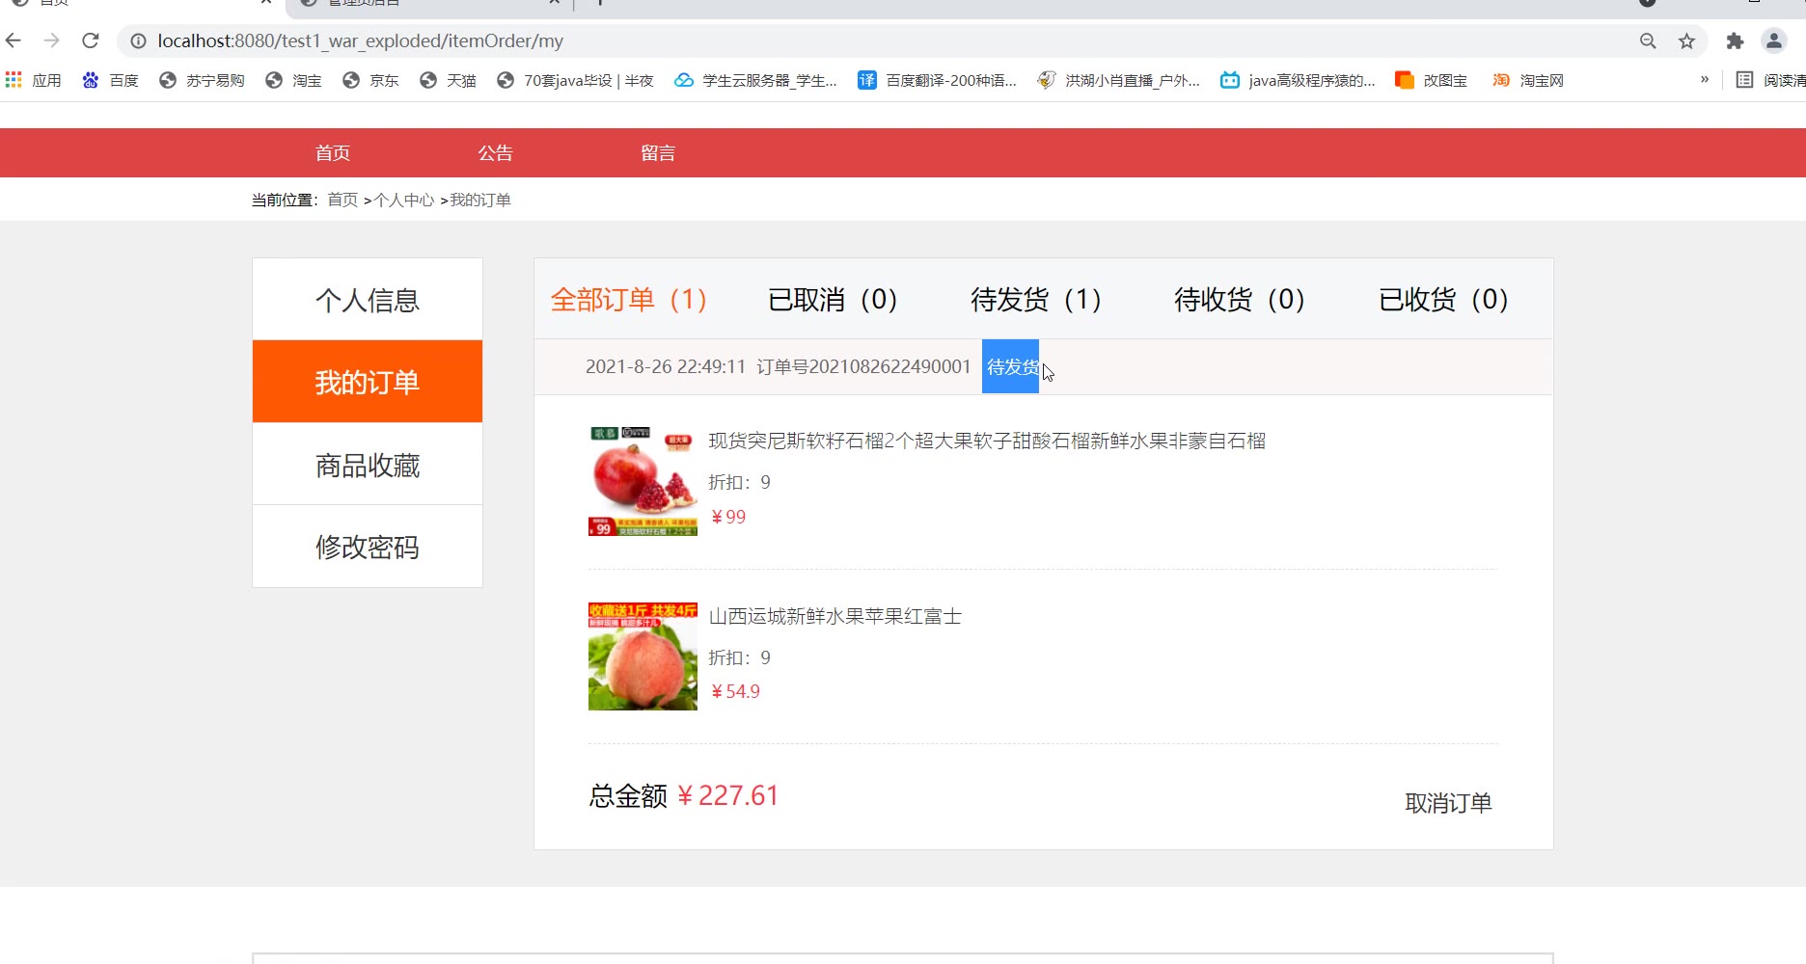Image resolution: width=1806 pixels, height=964 pixels.
Task: Open 公告 in the red navigation bar
Action: pos(496,153)
